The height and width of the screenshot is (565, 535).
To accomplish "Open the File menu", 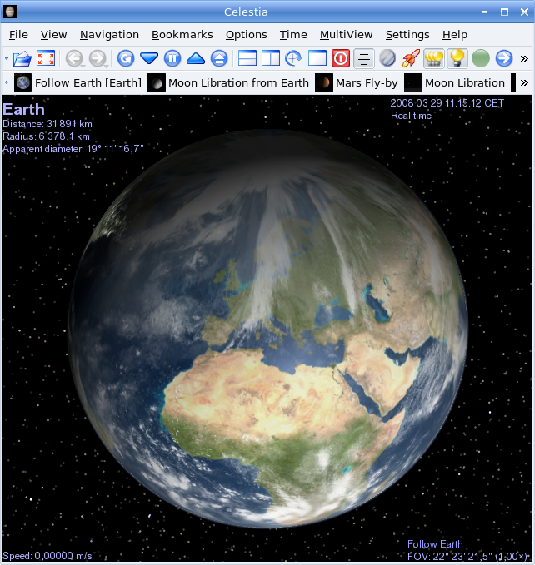I will point(18,35).
